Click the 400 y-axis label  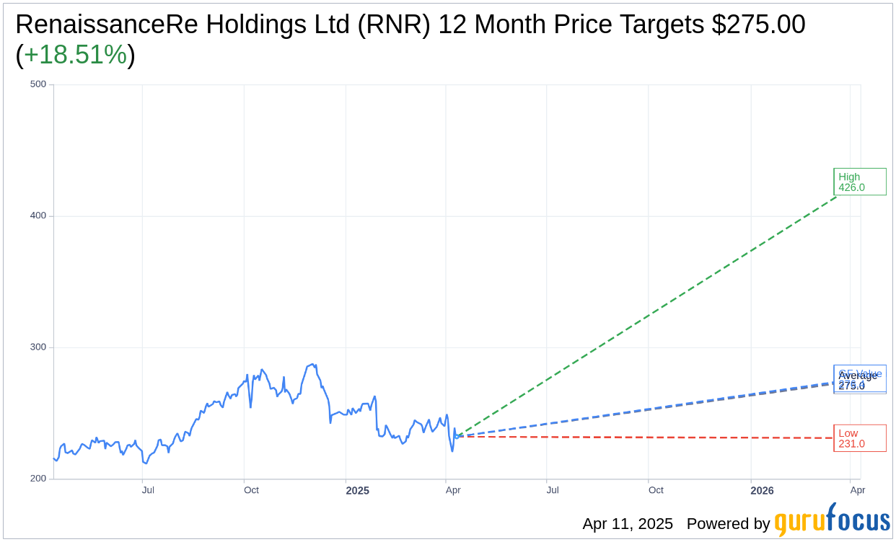pyautogui.click(x=38, y=216)
